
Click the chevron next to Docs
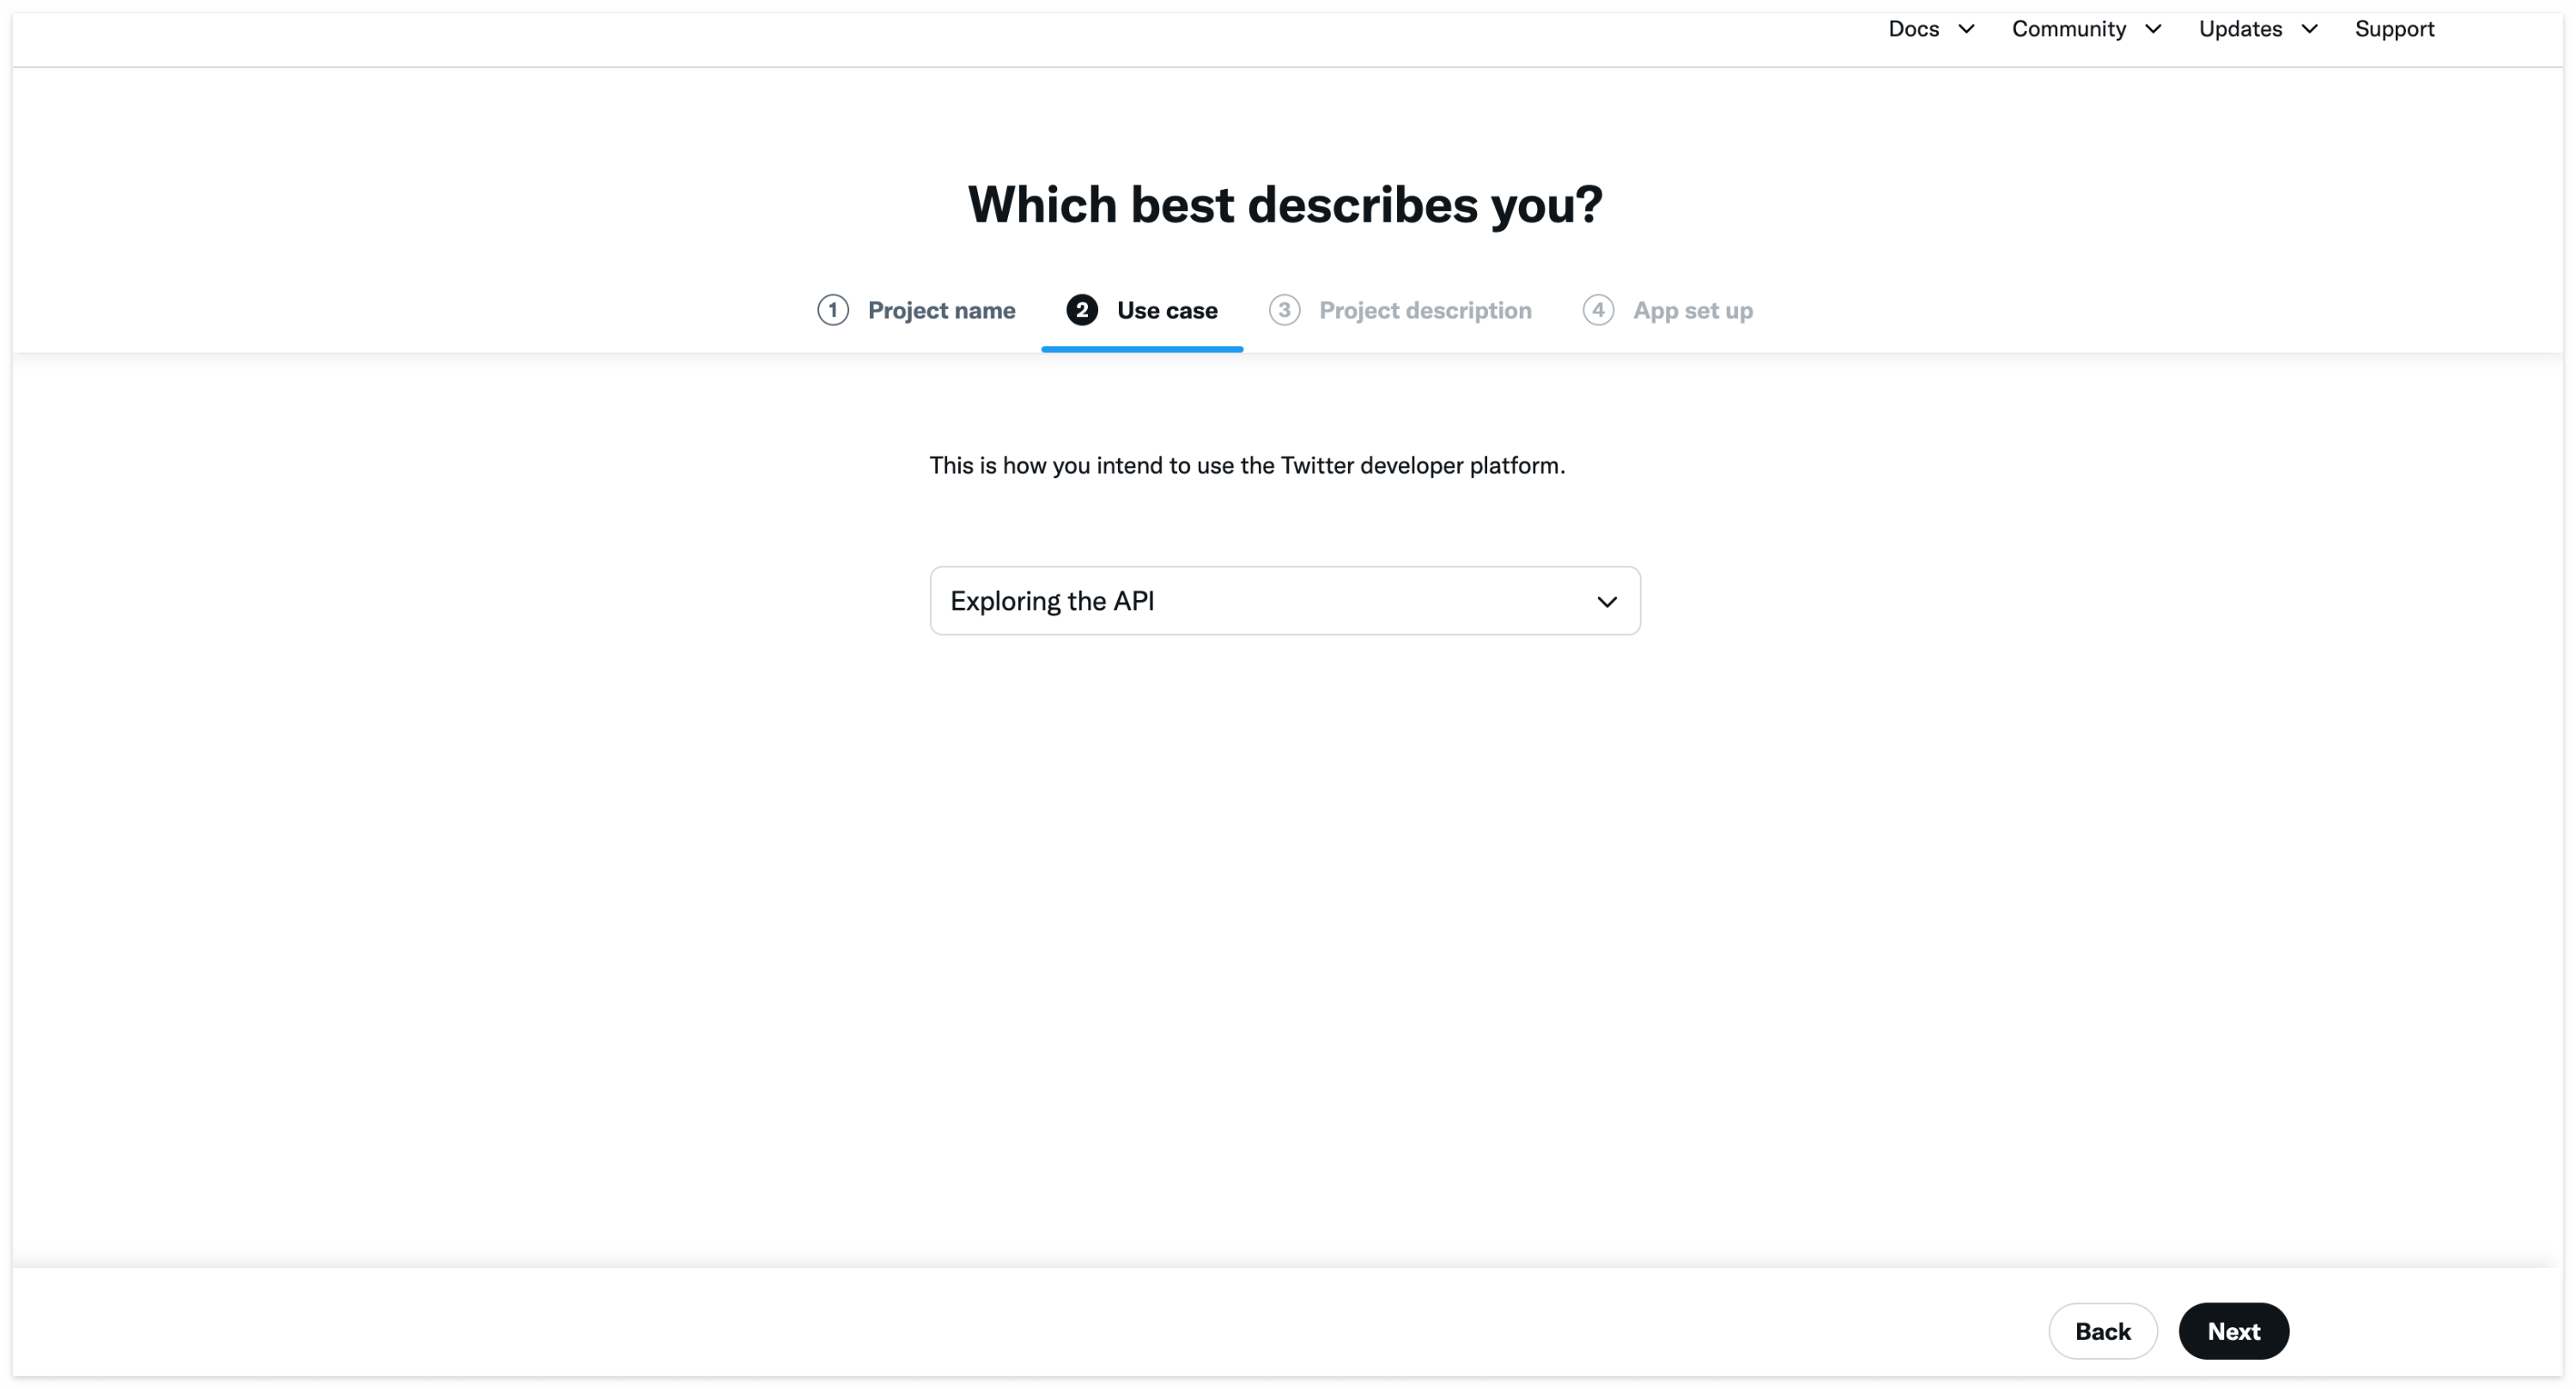click(1966, 29)
